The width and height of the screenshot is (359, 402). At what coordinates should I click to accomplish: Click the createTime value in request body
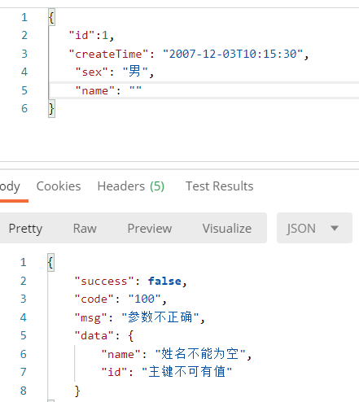pos(233,54)
